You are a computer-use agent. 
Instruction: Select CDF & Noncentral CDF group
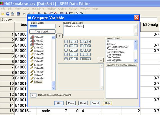click(118, 47)
